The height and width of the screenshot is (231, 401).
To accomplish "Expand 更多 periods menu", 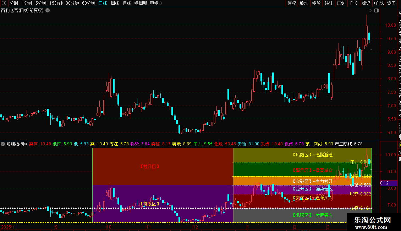I will point(156,3).
